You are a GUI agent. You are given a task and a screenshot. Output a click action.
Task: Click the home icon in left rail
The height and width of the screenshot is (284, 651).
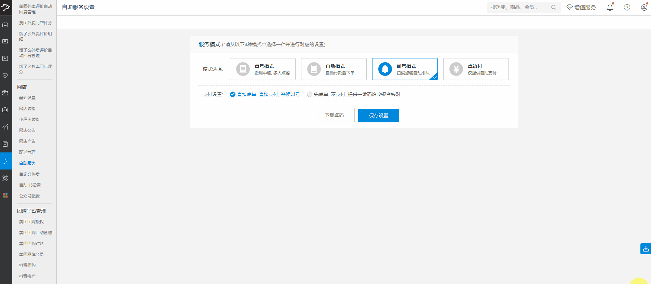tap(5, 24)
